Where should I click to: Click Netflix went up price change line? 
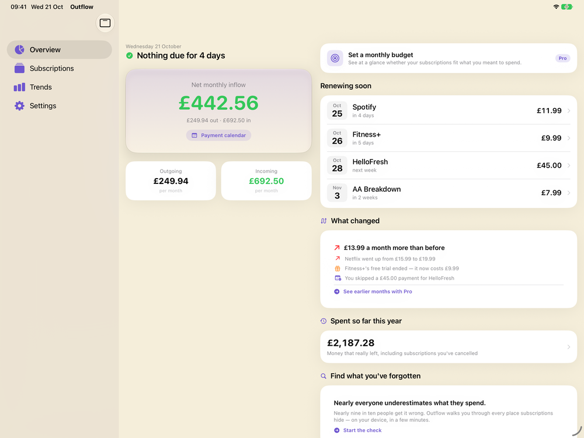click(390, 259)
